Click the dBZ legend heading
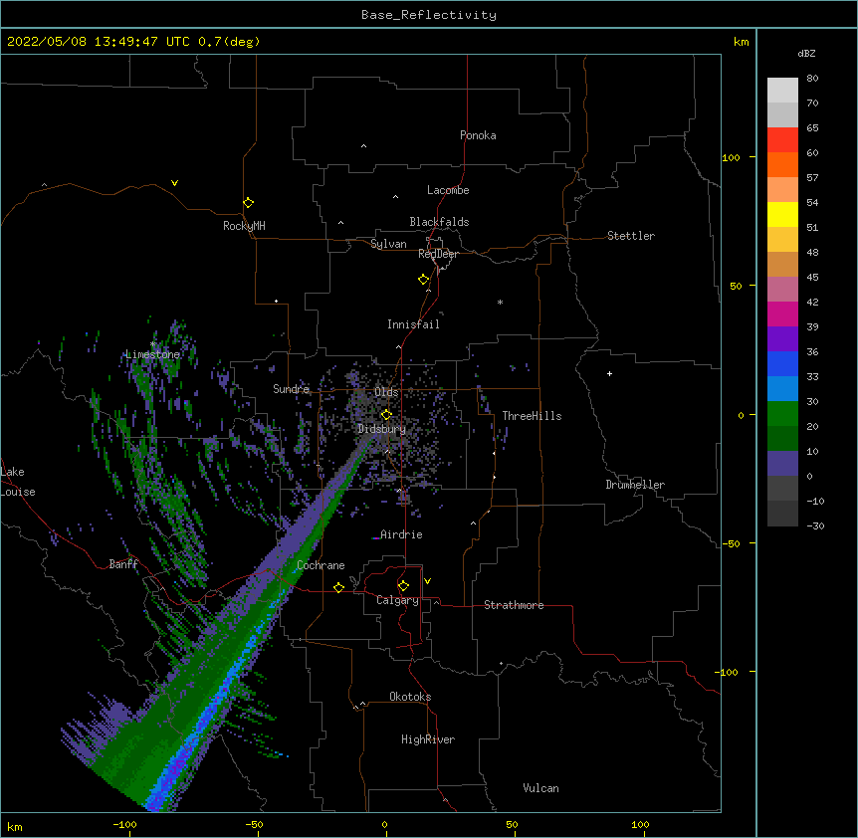 point(806,54)
